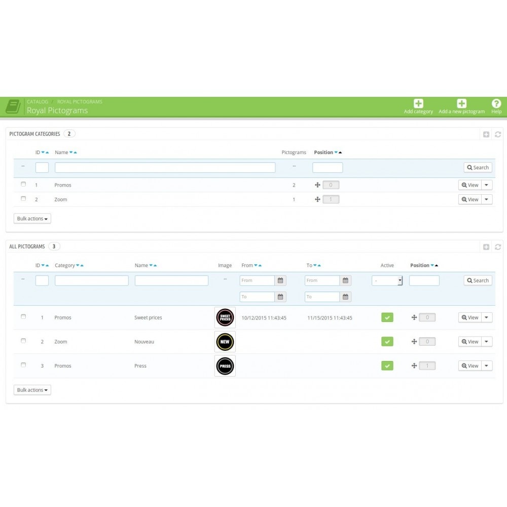Image resolution: width=507 pixels, height=507 pixels.
Task: Sort pictograms by Category ascending arrow
Action: (x=82, y=266)
